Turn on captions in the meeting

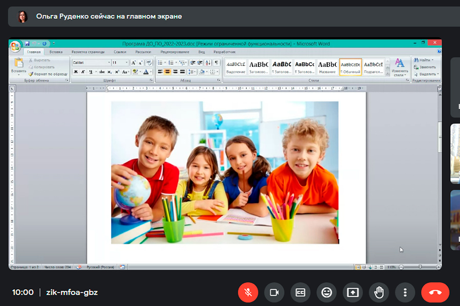pos(300,292)
